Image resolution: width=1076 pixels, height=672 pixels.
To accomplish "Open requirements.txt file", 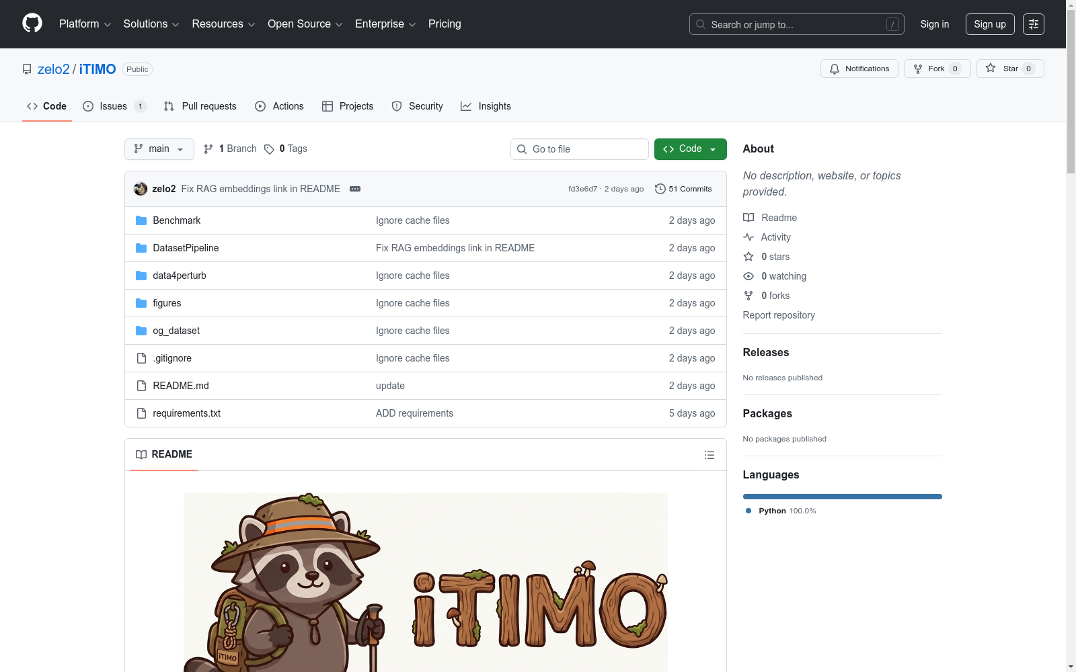I will tap(187, 413).
